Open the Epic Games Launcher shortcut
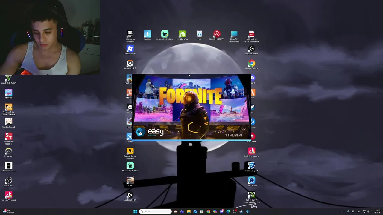The width and height of the screenshot is (383, 215). [130, 36]
